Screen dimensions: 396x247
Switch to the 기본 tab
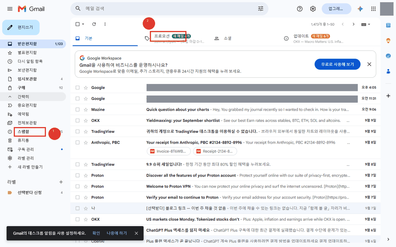pos(104,38)
